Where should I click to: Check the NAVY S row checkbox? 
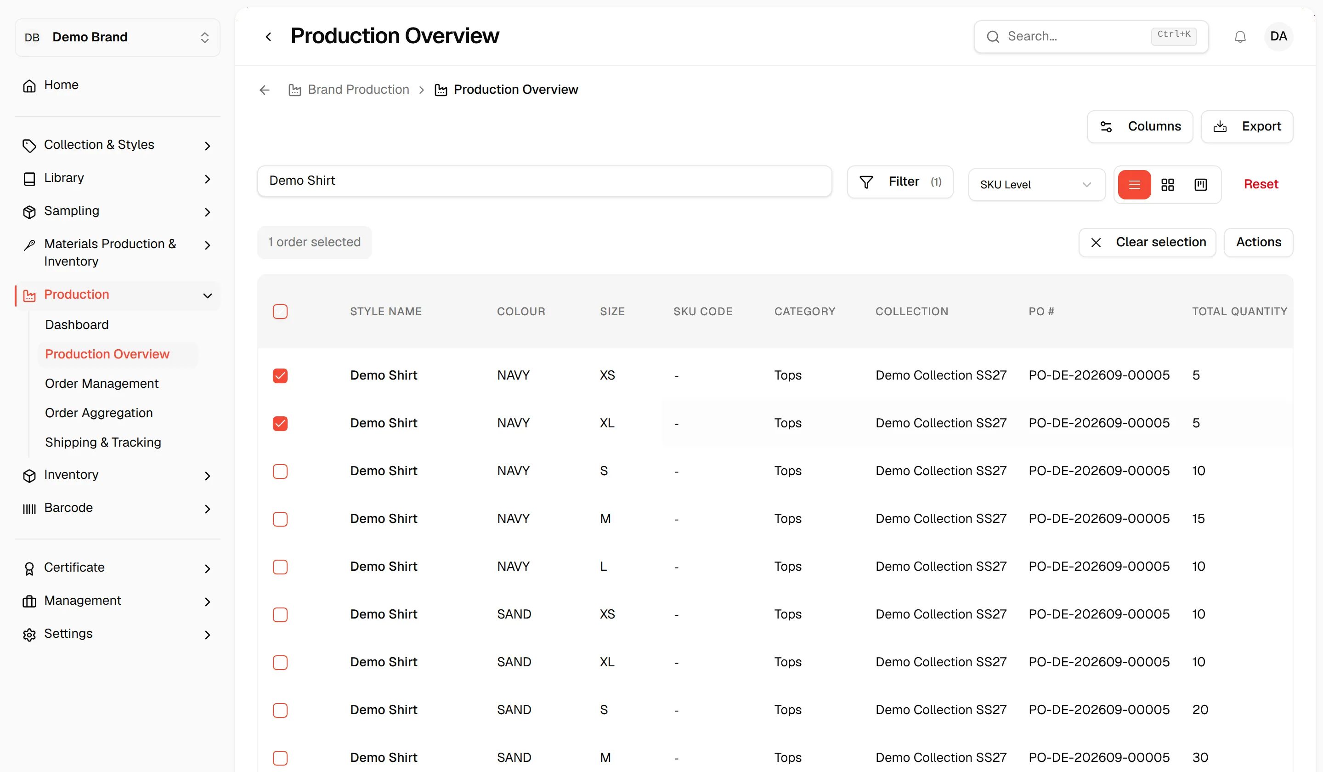280,471
